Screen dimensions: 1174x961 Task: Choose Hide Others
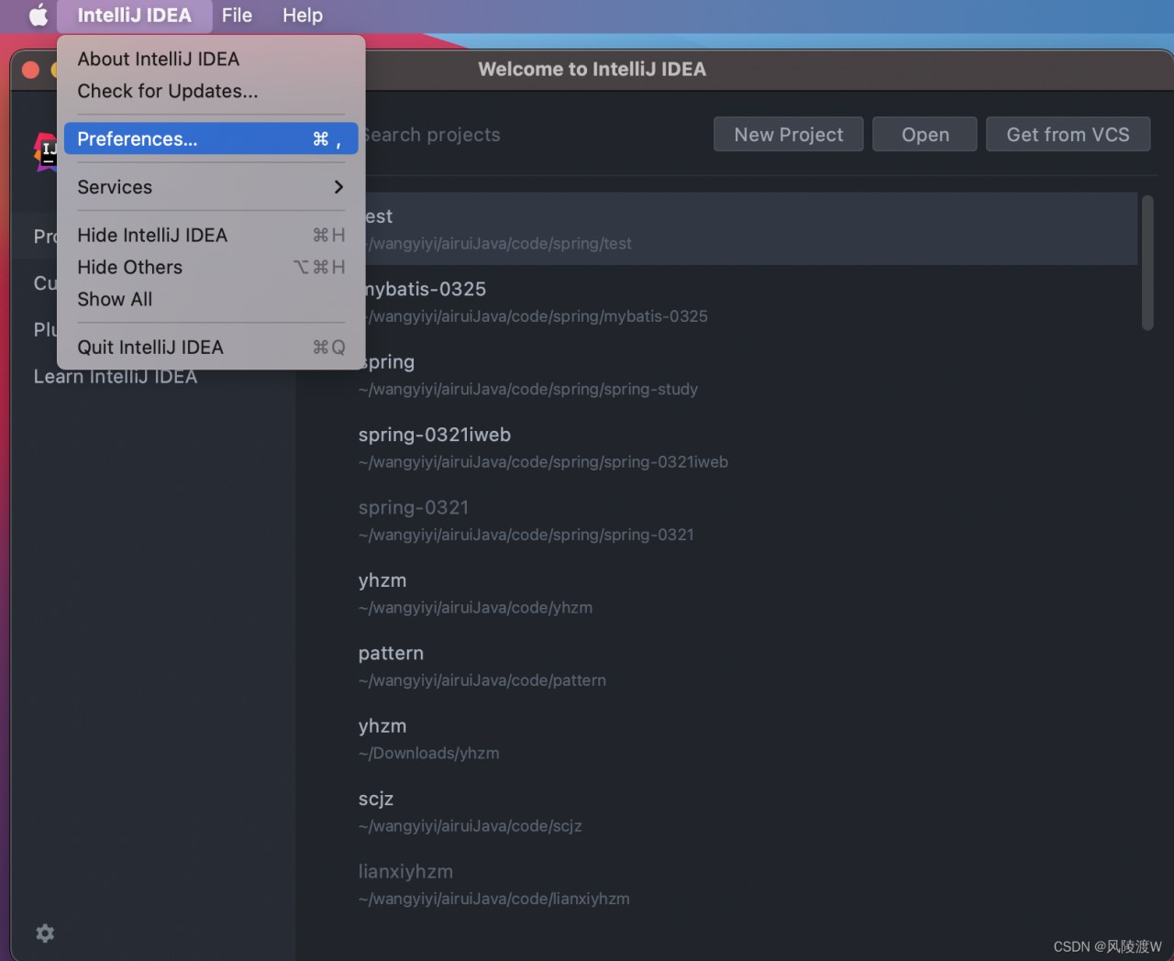(x=211, y=267)
